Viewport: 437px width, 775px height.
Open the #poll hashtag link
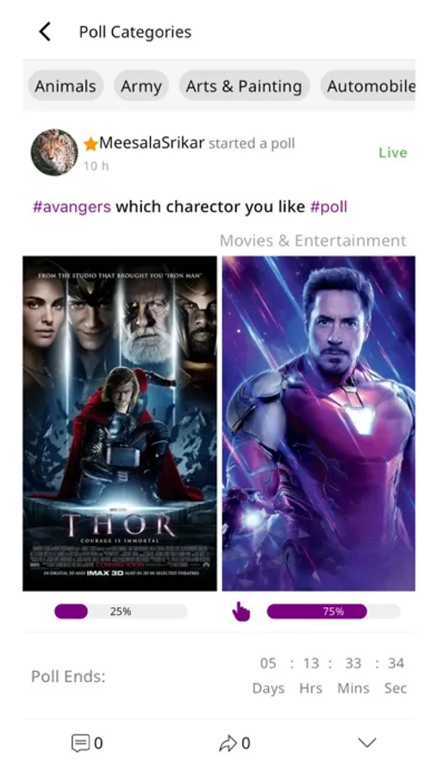pyautogui.click(x=328, y=206)
